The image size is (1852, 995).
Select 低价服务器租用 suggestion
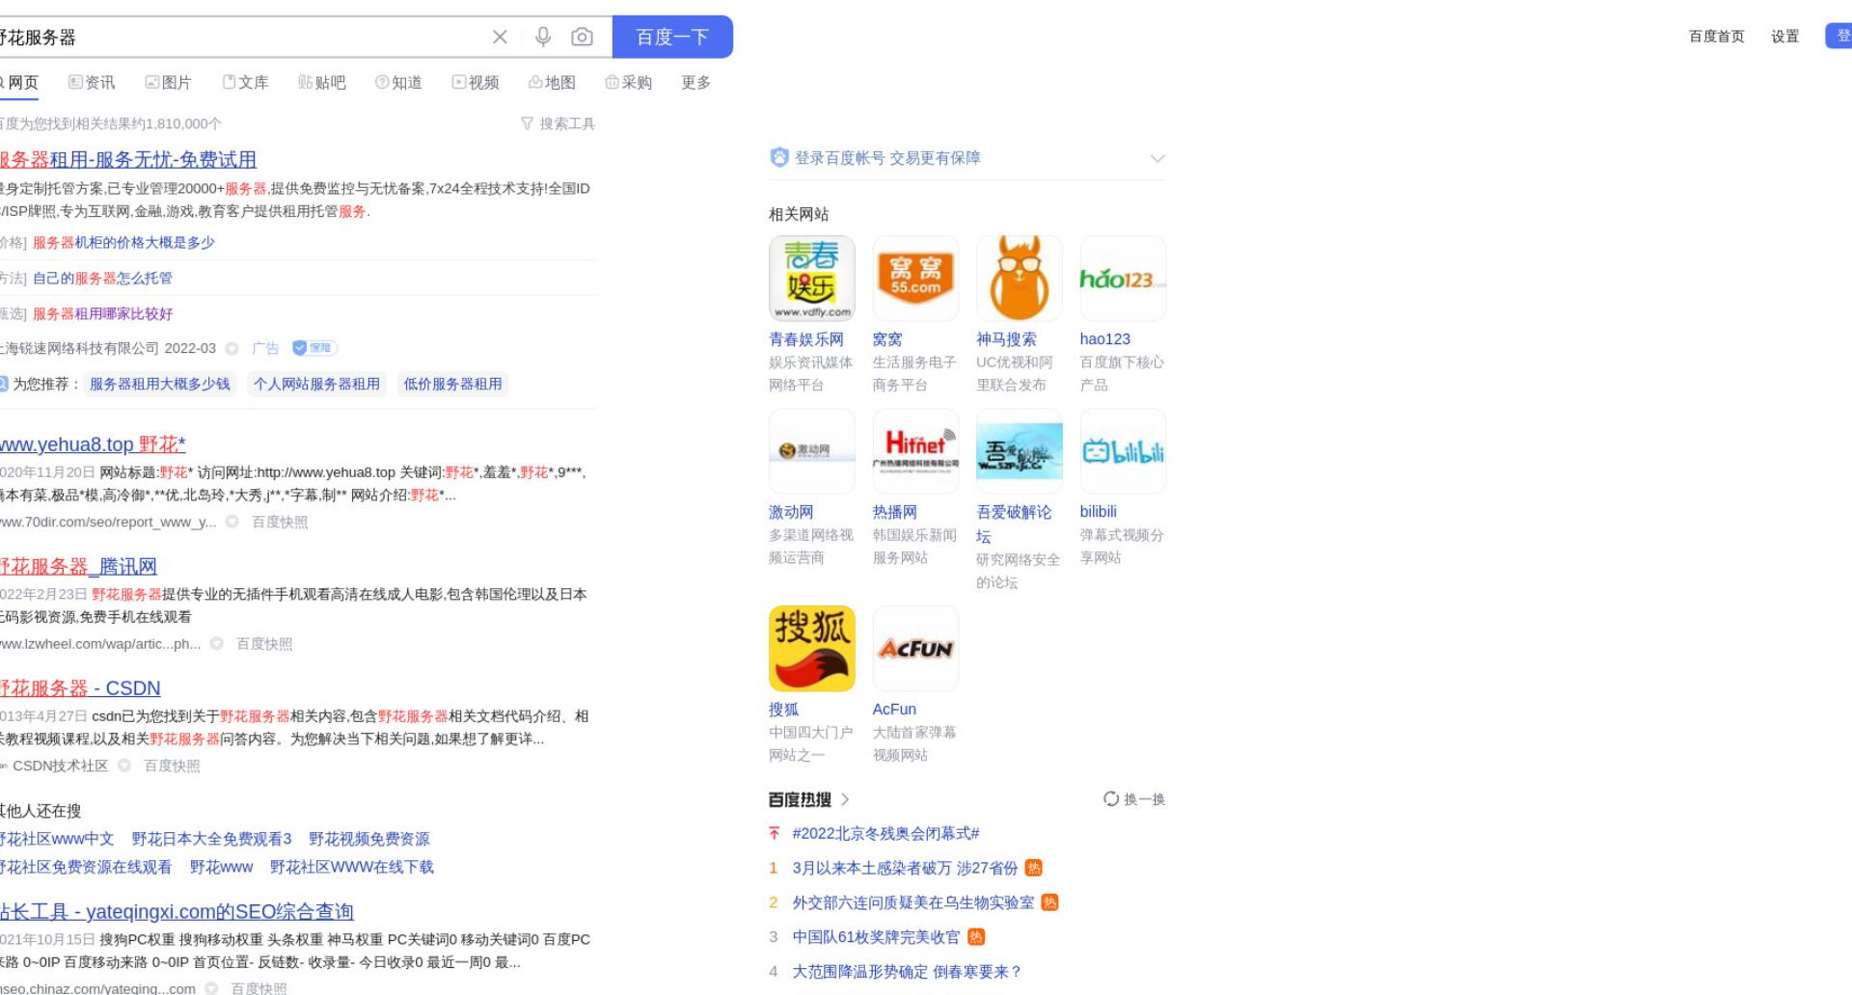tap(452, 384)
